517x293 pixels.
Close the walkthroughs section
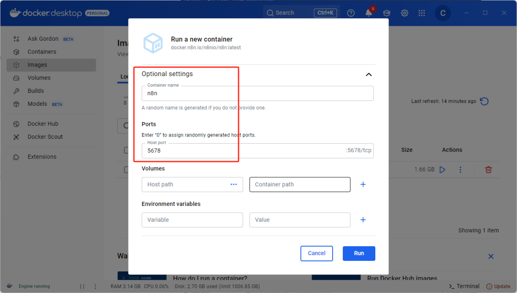(x=491, y=257)
